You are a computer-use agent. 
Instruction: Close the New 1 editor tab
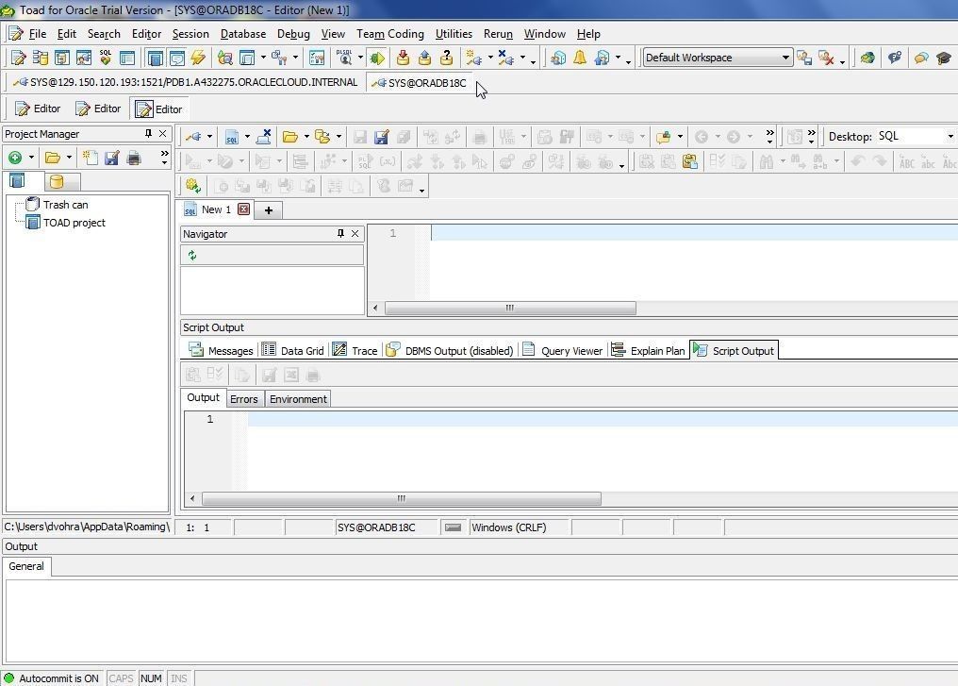[x=244, y=209]
